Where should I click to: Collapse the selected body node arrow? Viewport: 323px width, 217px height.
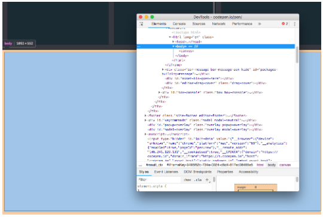click(173, 46)
